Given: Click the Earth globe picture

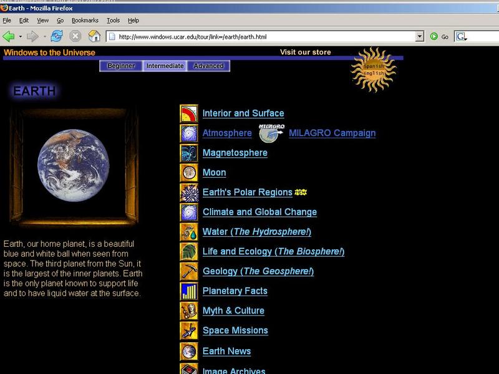Looking at the screenshot, I should [73, 165].
